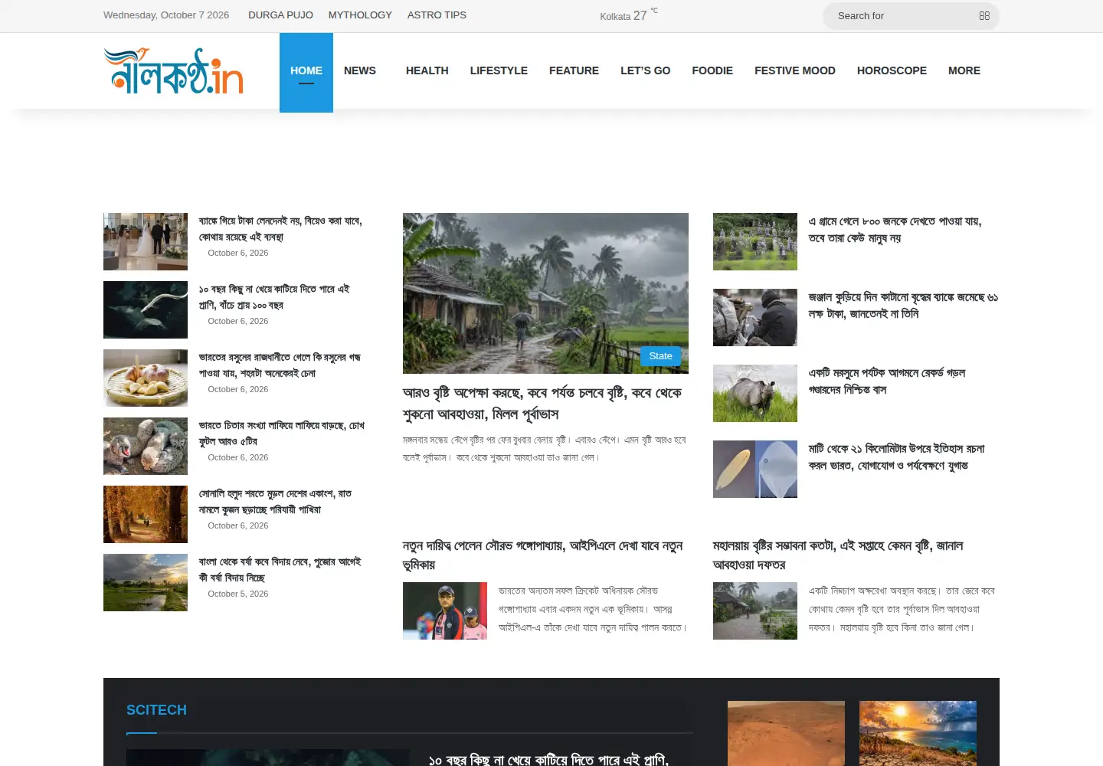Open headline beginning 'ভারতে চিতার সংখ্যা'
Viewport: 1103px width, 766px height.
tap(282, 434)
